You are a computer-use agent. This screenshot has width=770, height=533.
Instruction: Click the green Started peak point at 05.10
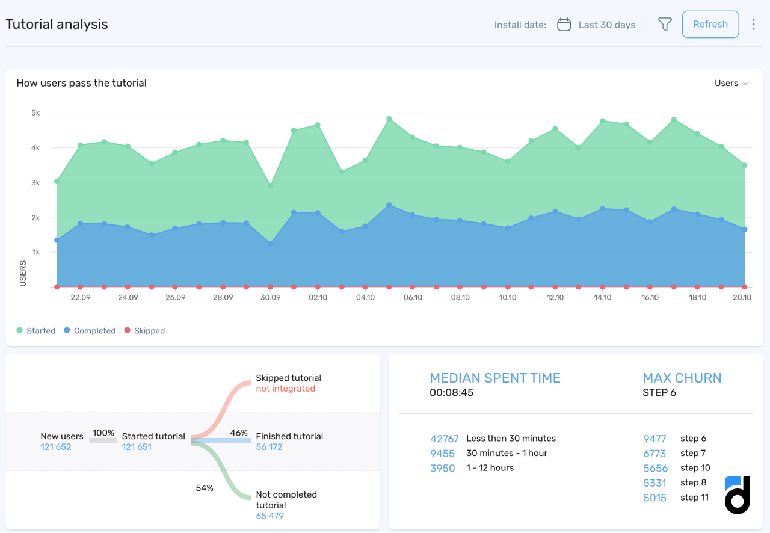tap(389, 119)
